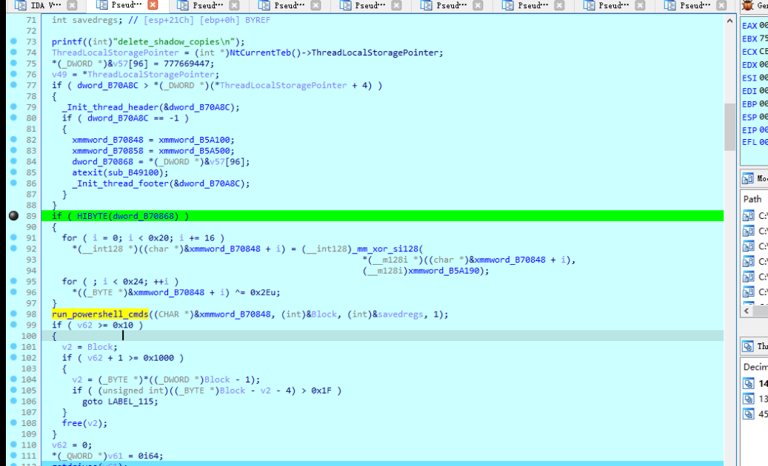768x466 pixels.
Task: Click xmmword_B5A500 on line 83
Action: click(x=194, y=151)
